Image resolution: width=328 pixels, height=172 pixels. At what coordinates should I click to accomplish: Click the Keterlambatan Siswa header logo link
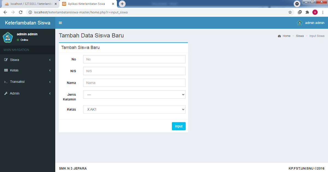click(28, 23)
